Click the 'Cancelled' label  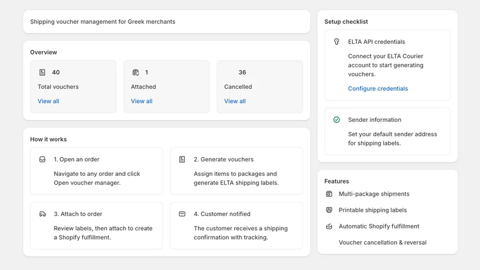pos(238,86)
